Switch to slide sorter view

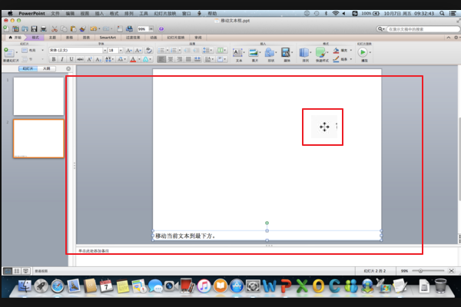[17, 271]
